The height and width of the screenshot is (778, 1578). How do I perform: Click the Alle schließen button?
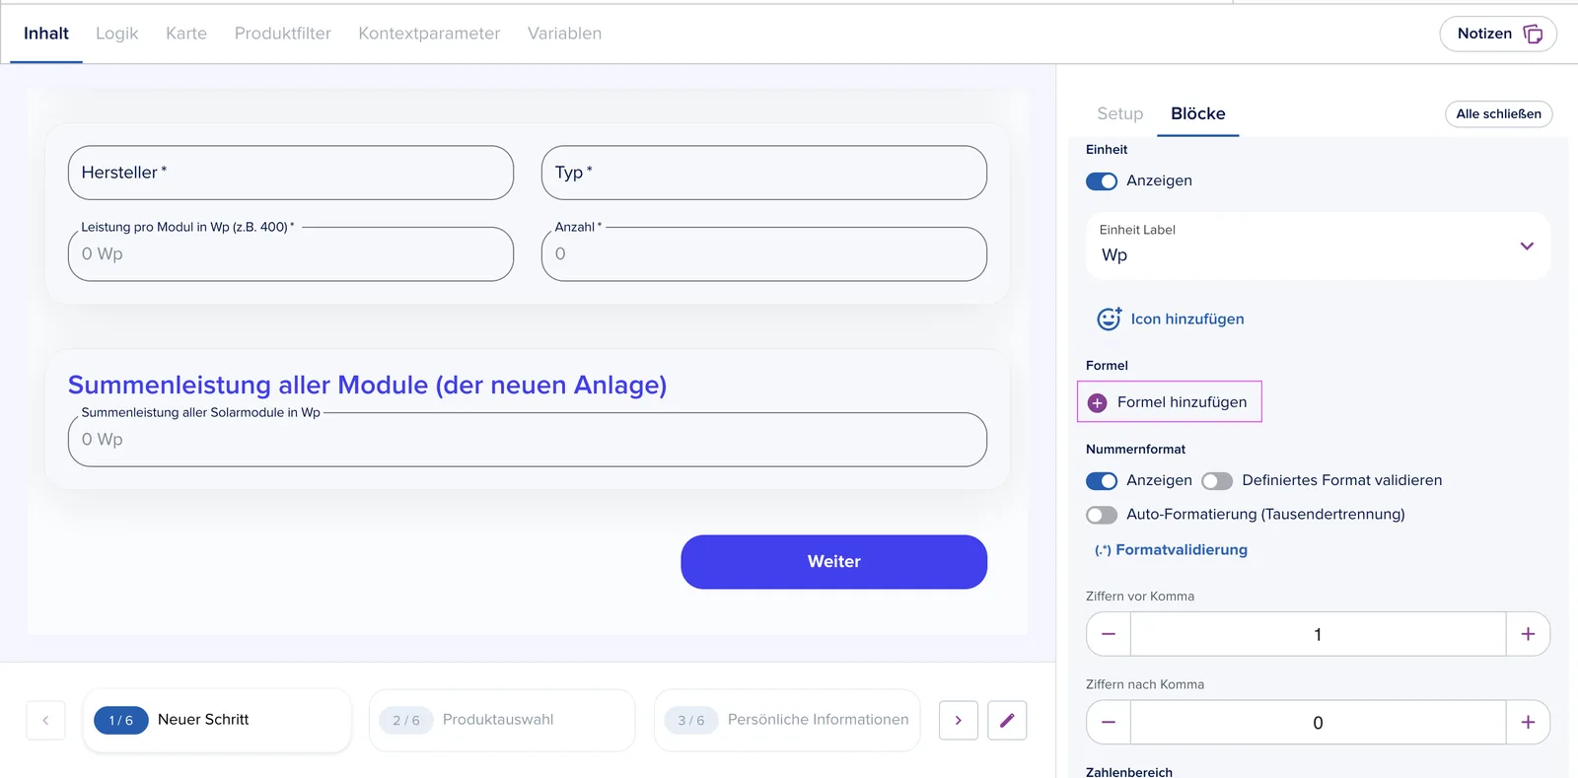[1498, 114]
